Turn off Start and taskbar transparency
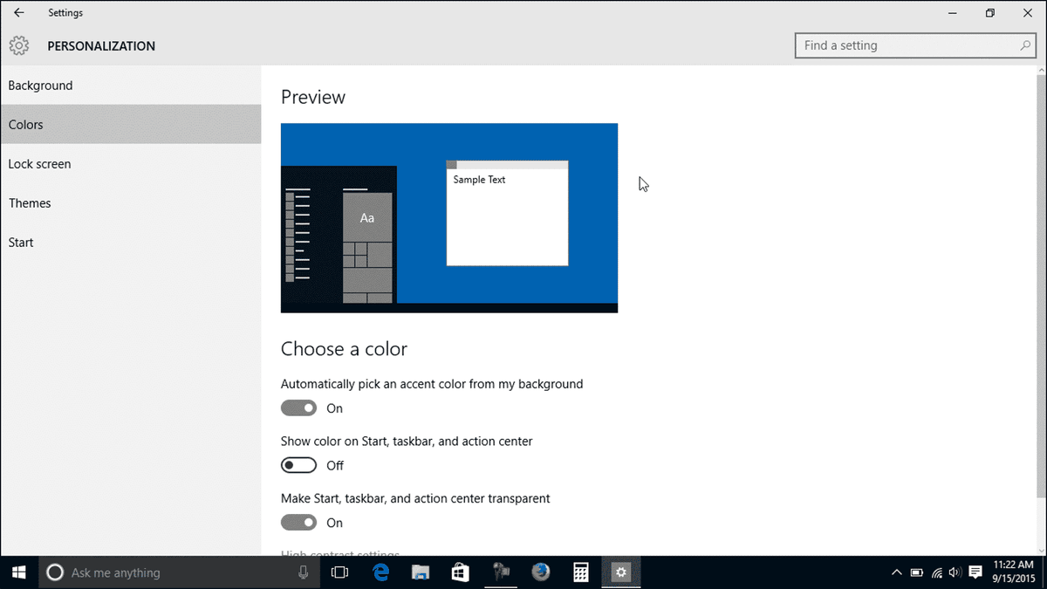The image size is (1047, 589). [x=298, y=523]
